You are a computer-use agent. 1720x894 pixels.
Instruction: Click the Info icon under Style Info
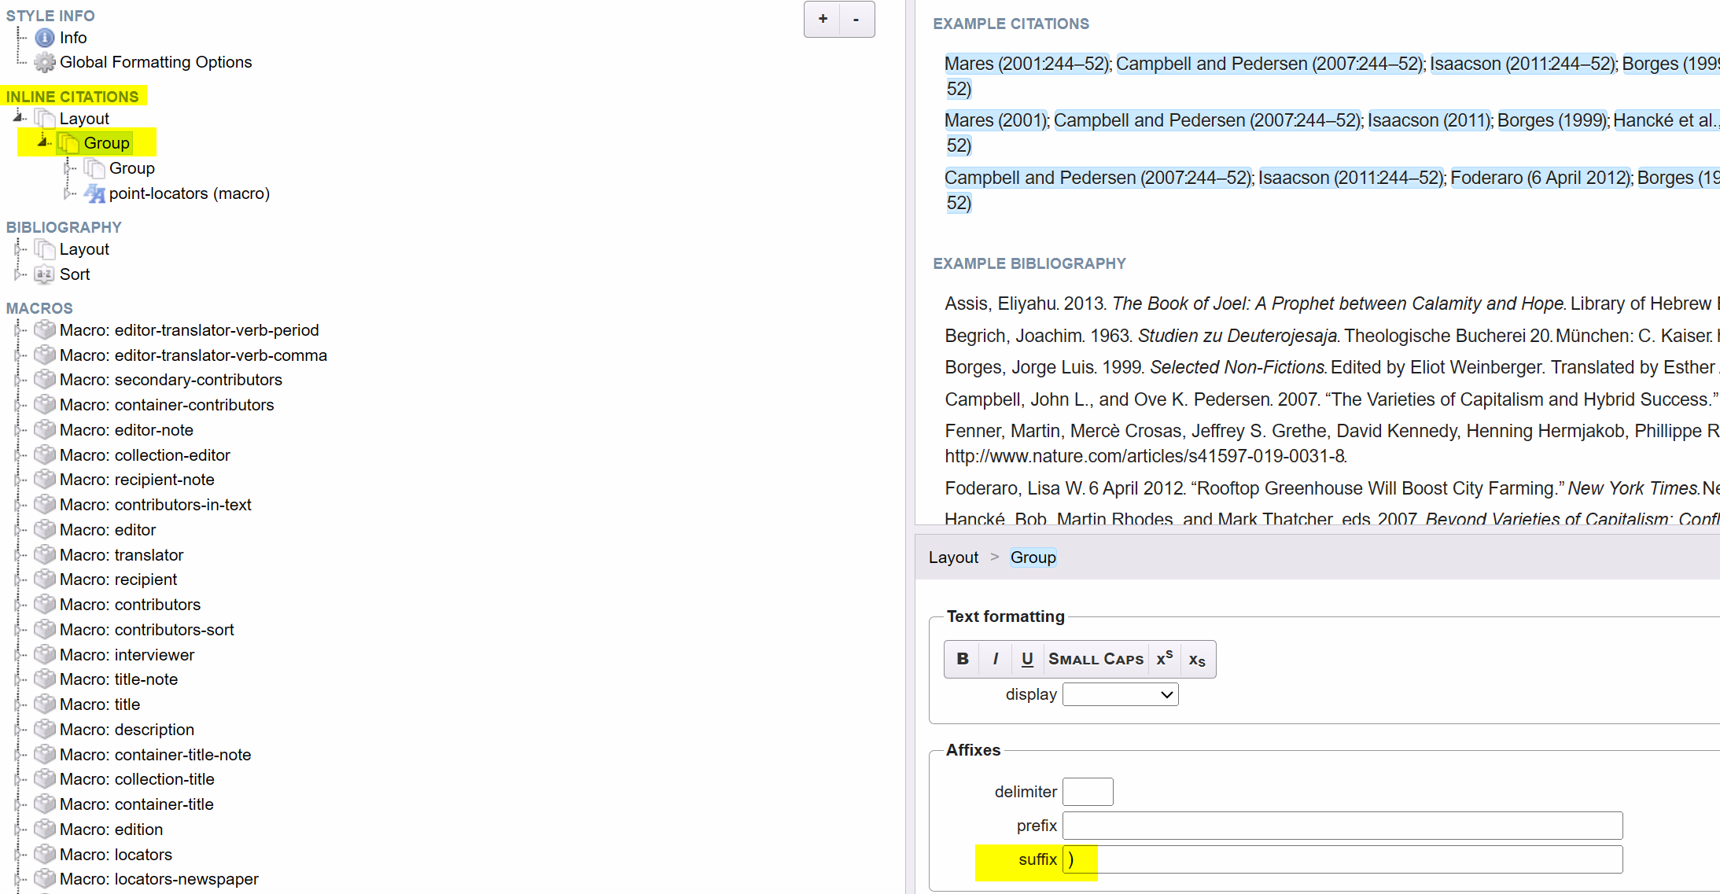coord(45,38)
